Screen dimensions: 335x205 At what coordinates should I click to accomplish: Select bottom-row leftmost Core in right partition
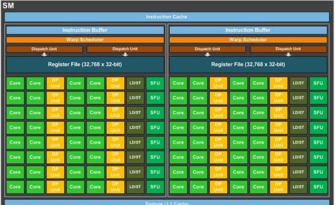point(179,187)
